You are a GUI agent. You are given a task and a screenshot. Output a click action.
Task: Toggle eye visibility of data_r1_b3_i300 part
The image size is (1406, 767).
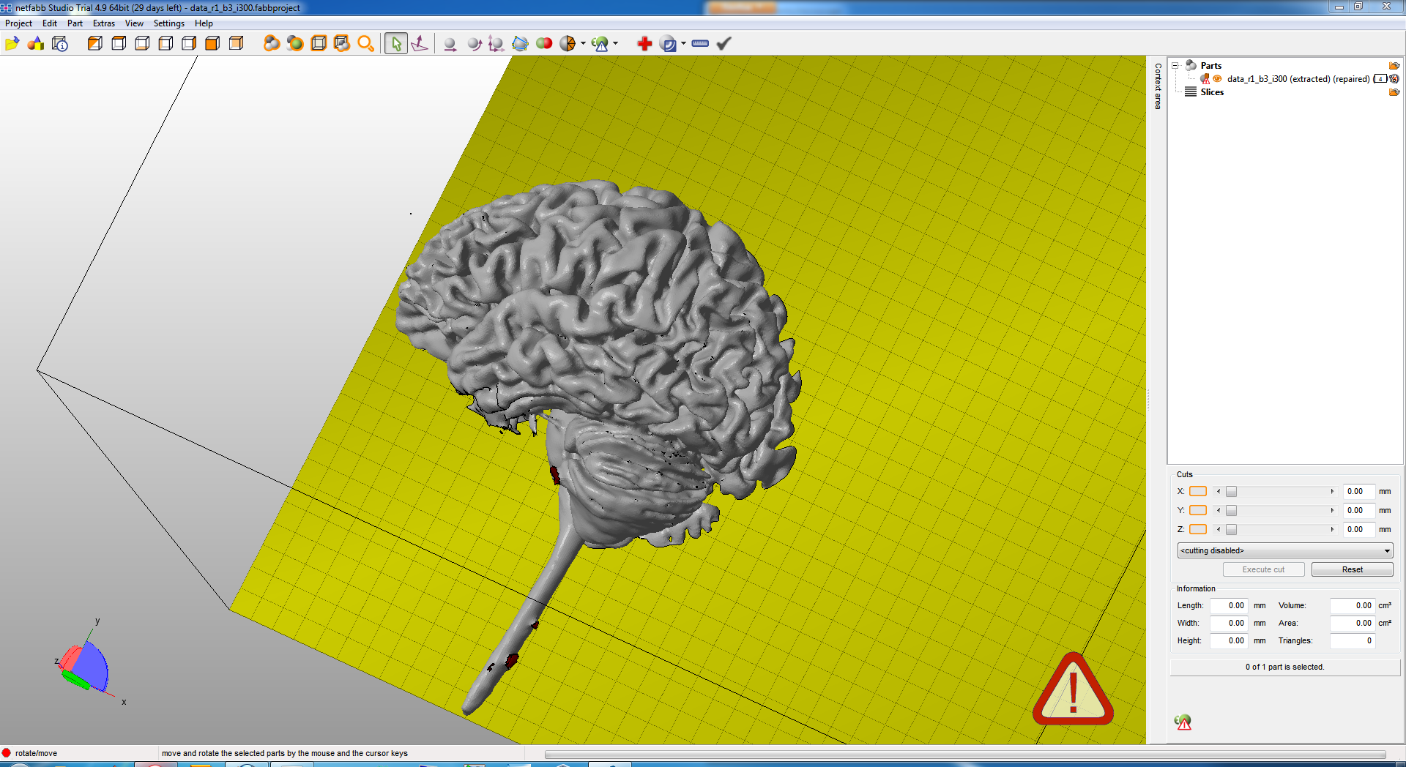pos(1217,79)
